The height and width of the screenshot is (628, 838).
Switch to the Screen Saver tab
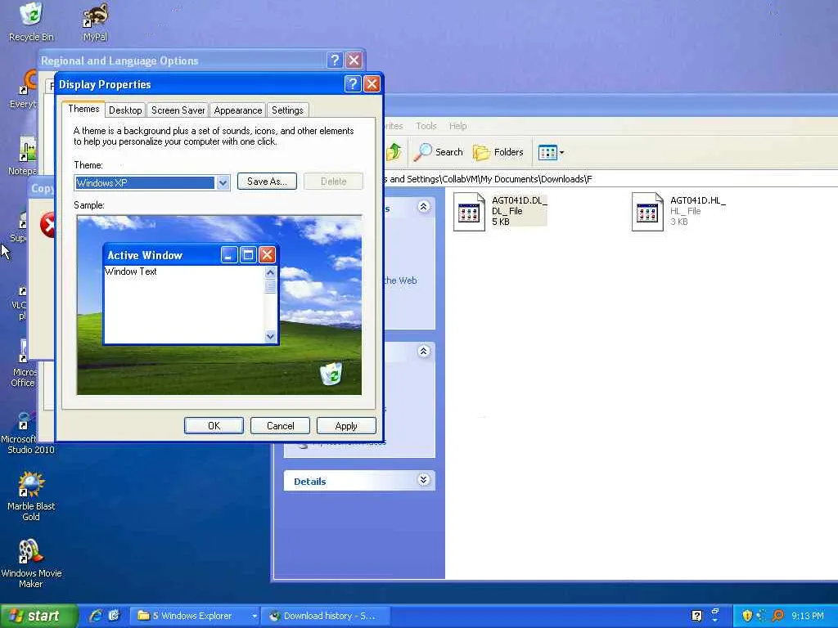click(178, 110)
